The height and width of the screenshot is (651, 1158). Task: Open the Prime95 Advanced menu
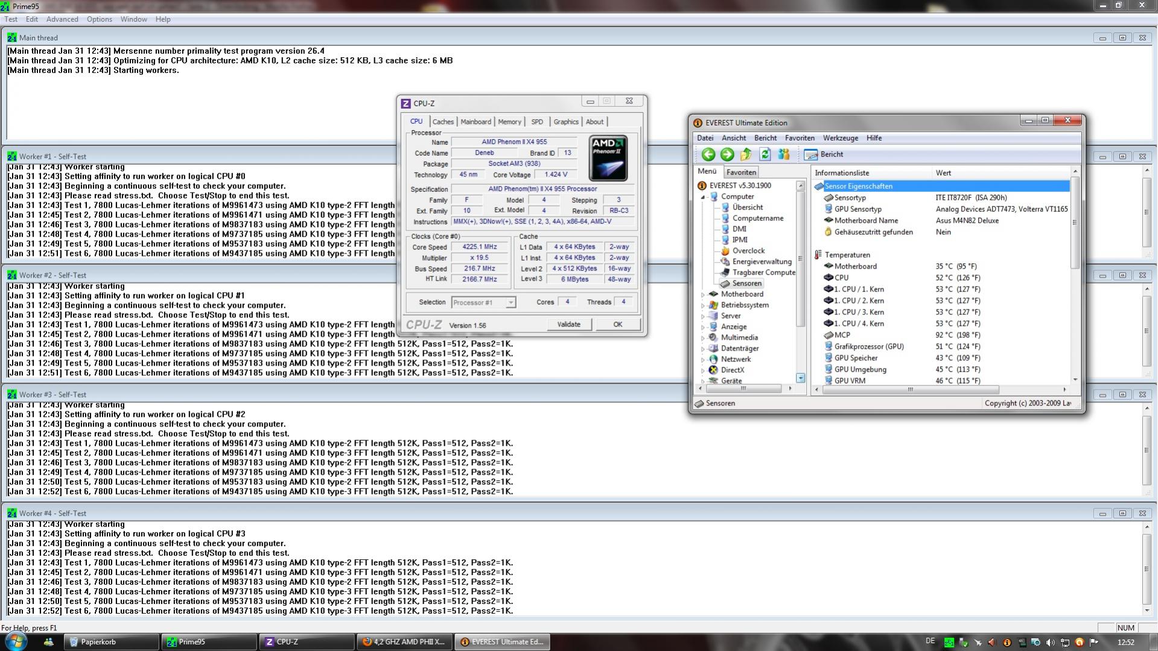62,19
